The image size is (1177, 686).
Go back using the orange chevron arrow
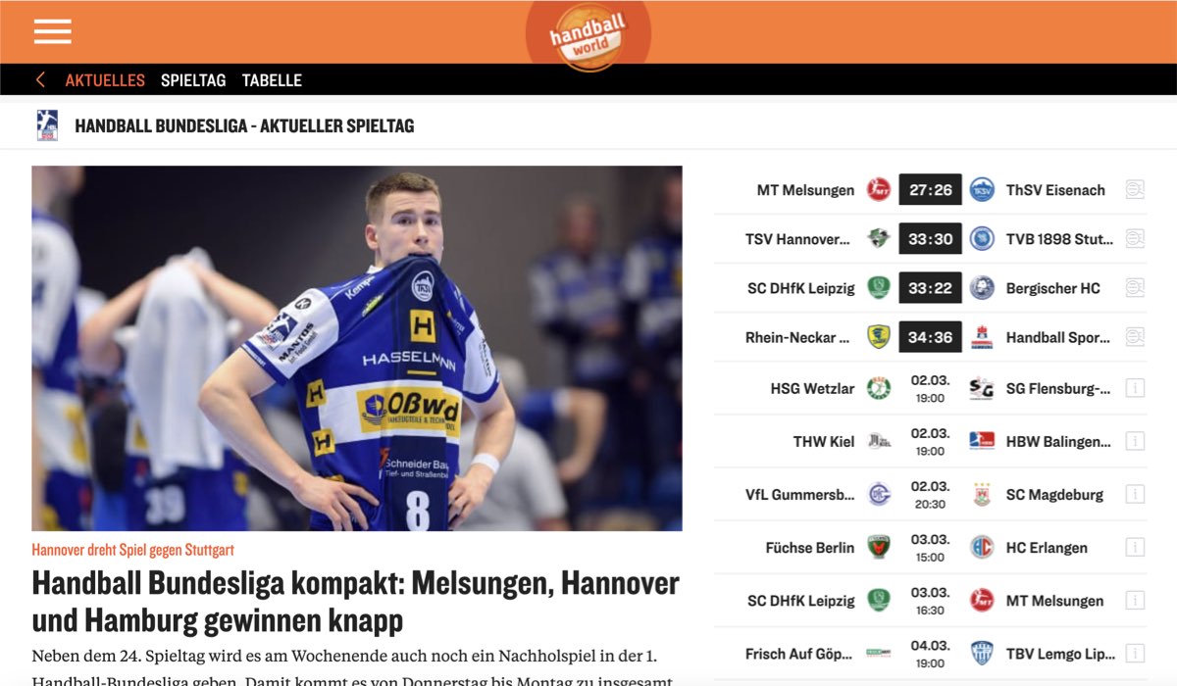click(x=40, y=80)
